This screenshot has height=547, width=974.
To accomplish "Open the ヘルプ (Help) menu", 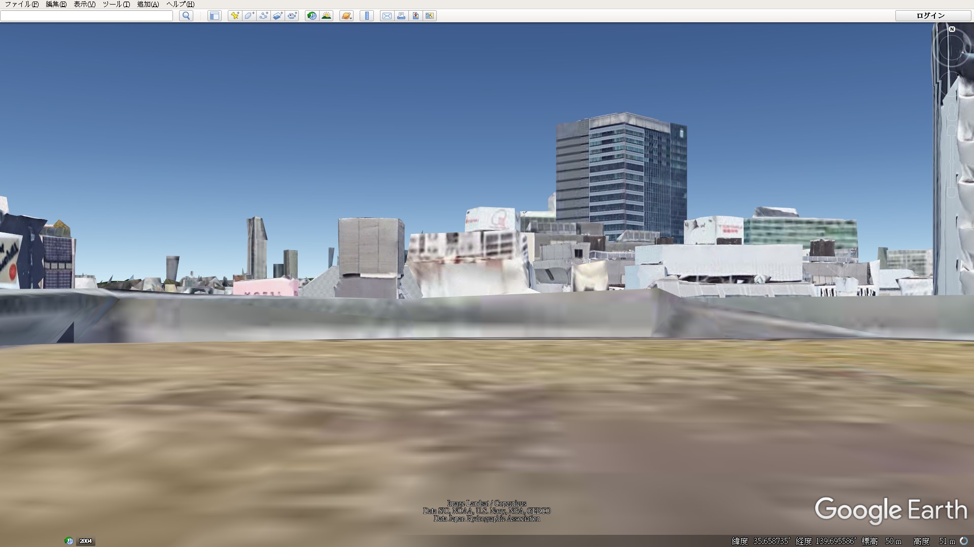I will pos(180,4).
